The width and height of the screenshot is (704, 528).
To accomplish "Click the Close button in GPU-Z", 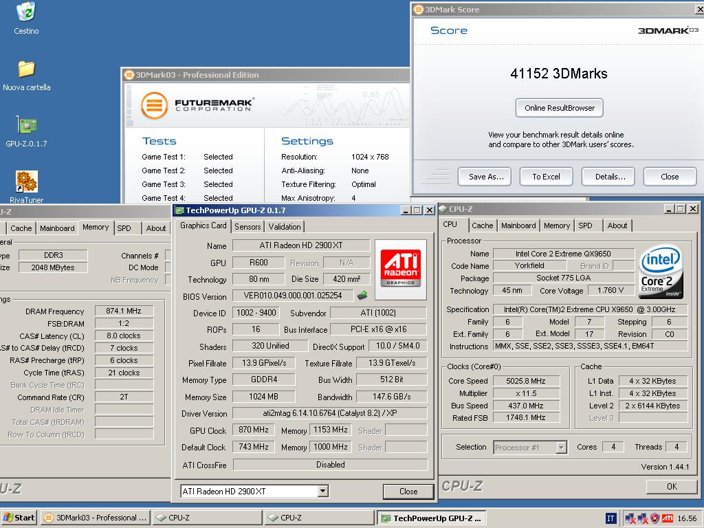I will 408,491.
